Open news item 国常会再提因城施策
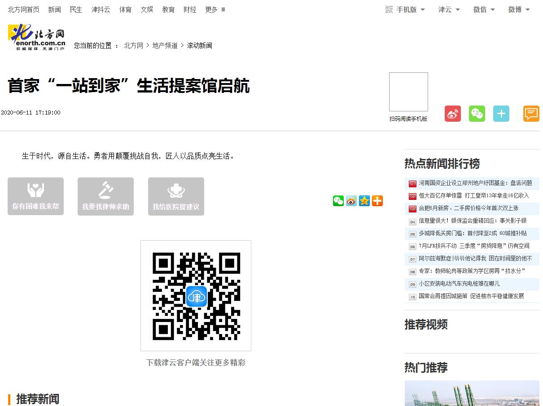Screen dimensions: 543x406 click(x=471, y=296)
